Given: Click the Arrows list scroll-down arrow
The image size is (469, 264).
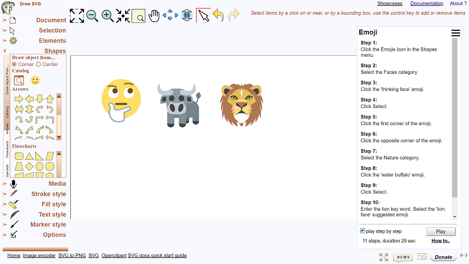Looking at the screenshot, I should pyautogui.click(x=59, y=138).
